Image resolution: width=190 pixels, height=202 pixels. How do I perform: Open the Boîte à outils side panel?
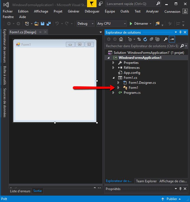(4, 75)
